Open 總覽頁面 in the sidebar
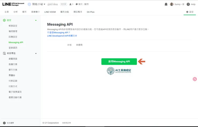This screenshot has height=127, width=198. 13,59
